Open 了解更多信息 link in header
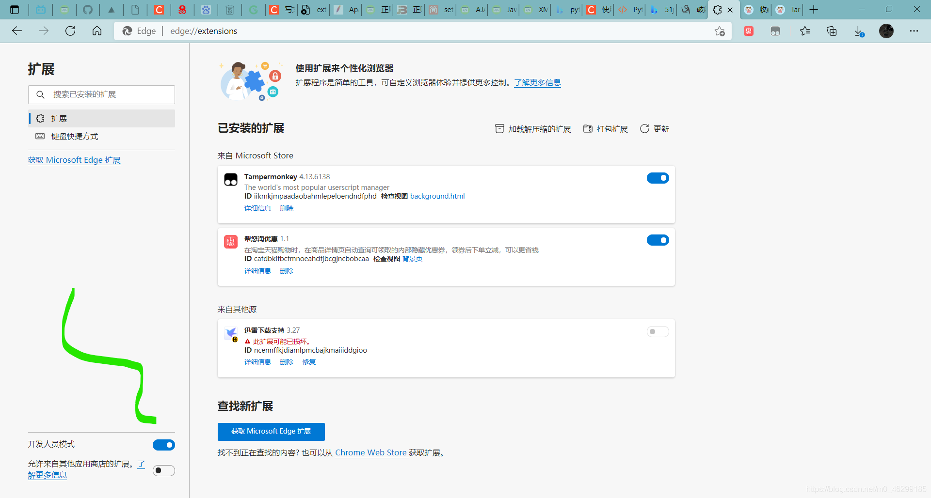The width and height of the screenshot is (931, 498). tap(538, 82)
